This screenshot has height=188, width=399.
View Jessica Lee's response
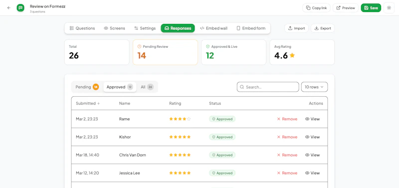(312, 173)
